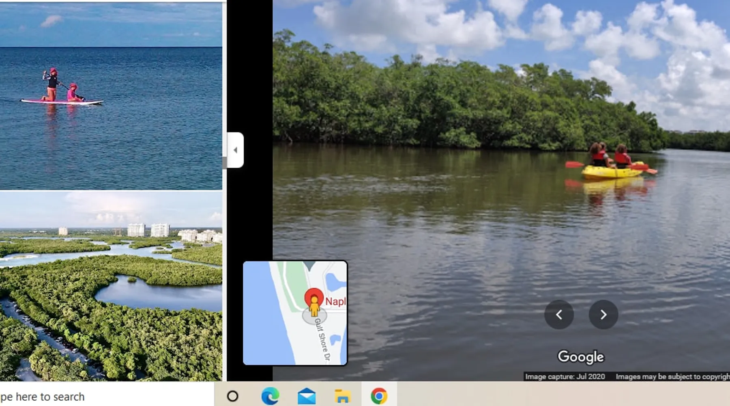Open the 'Images may be subject to copyright' link
Viewport: 730px width, 406px height.
pos(672,377)
